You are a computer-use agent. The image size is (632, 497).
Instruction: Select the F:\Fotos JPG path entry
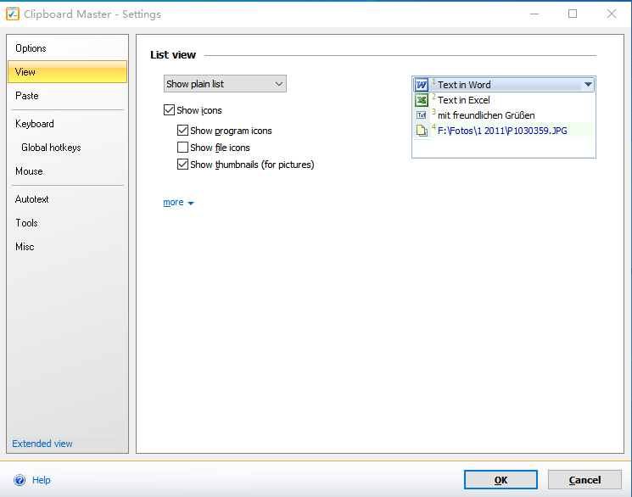point(502,131)
